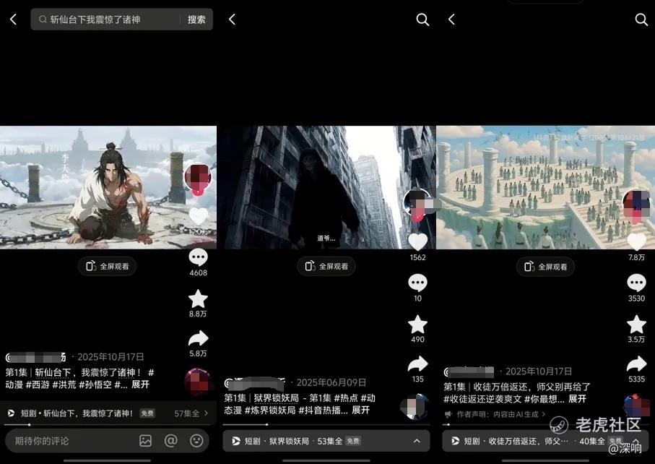Expand the 收徒万倍返还 description with 展开

point(577,399)
